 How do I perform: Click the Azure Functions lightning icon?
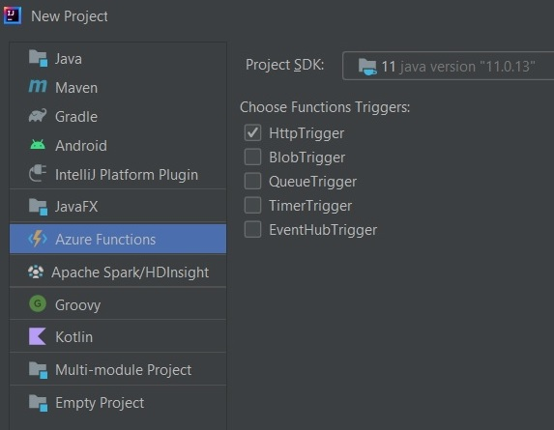tap(38, 239)
